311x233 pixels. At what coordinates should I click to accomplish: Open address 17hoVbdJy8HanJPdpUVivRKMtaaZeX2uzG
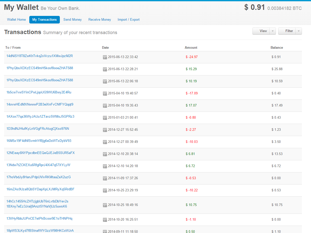click(39, 177)
